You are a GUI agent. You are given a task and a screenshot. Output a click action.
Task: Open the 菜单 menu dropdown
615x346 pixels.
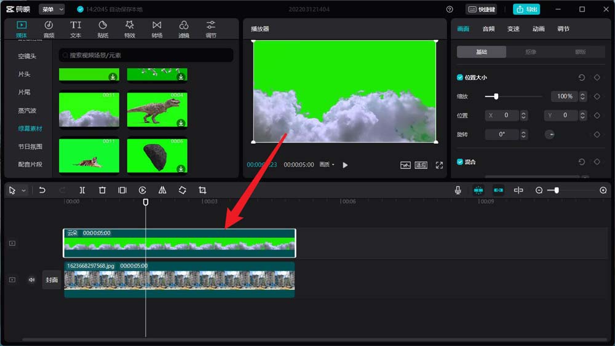52,9
